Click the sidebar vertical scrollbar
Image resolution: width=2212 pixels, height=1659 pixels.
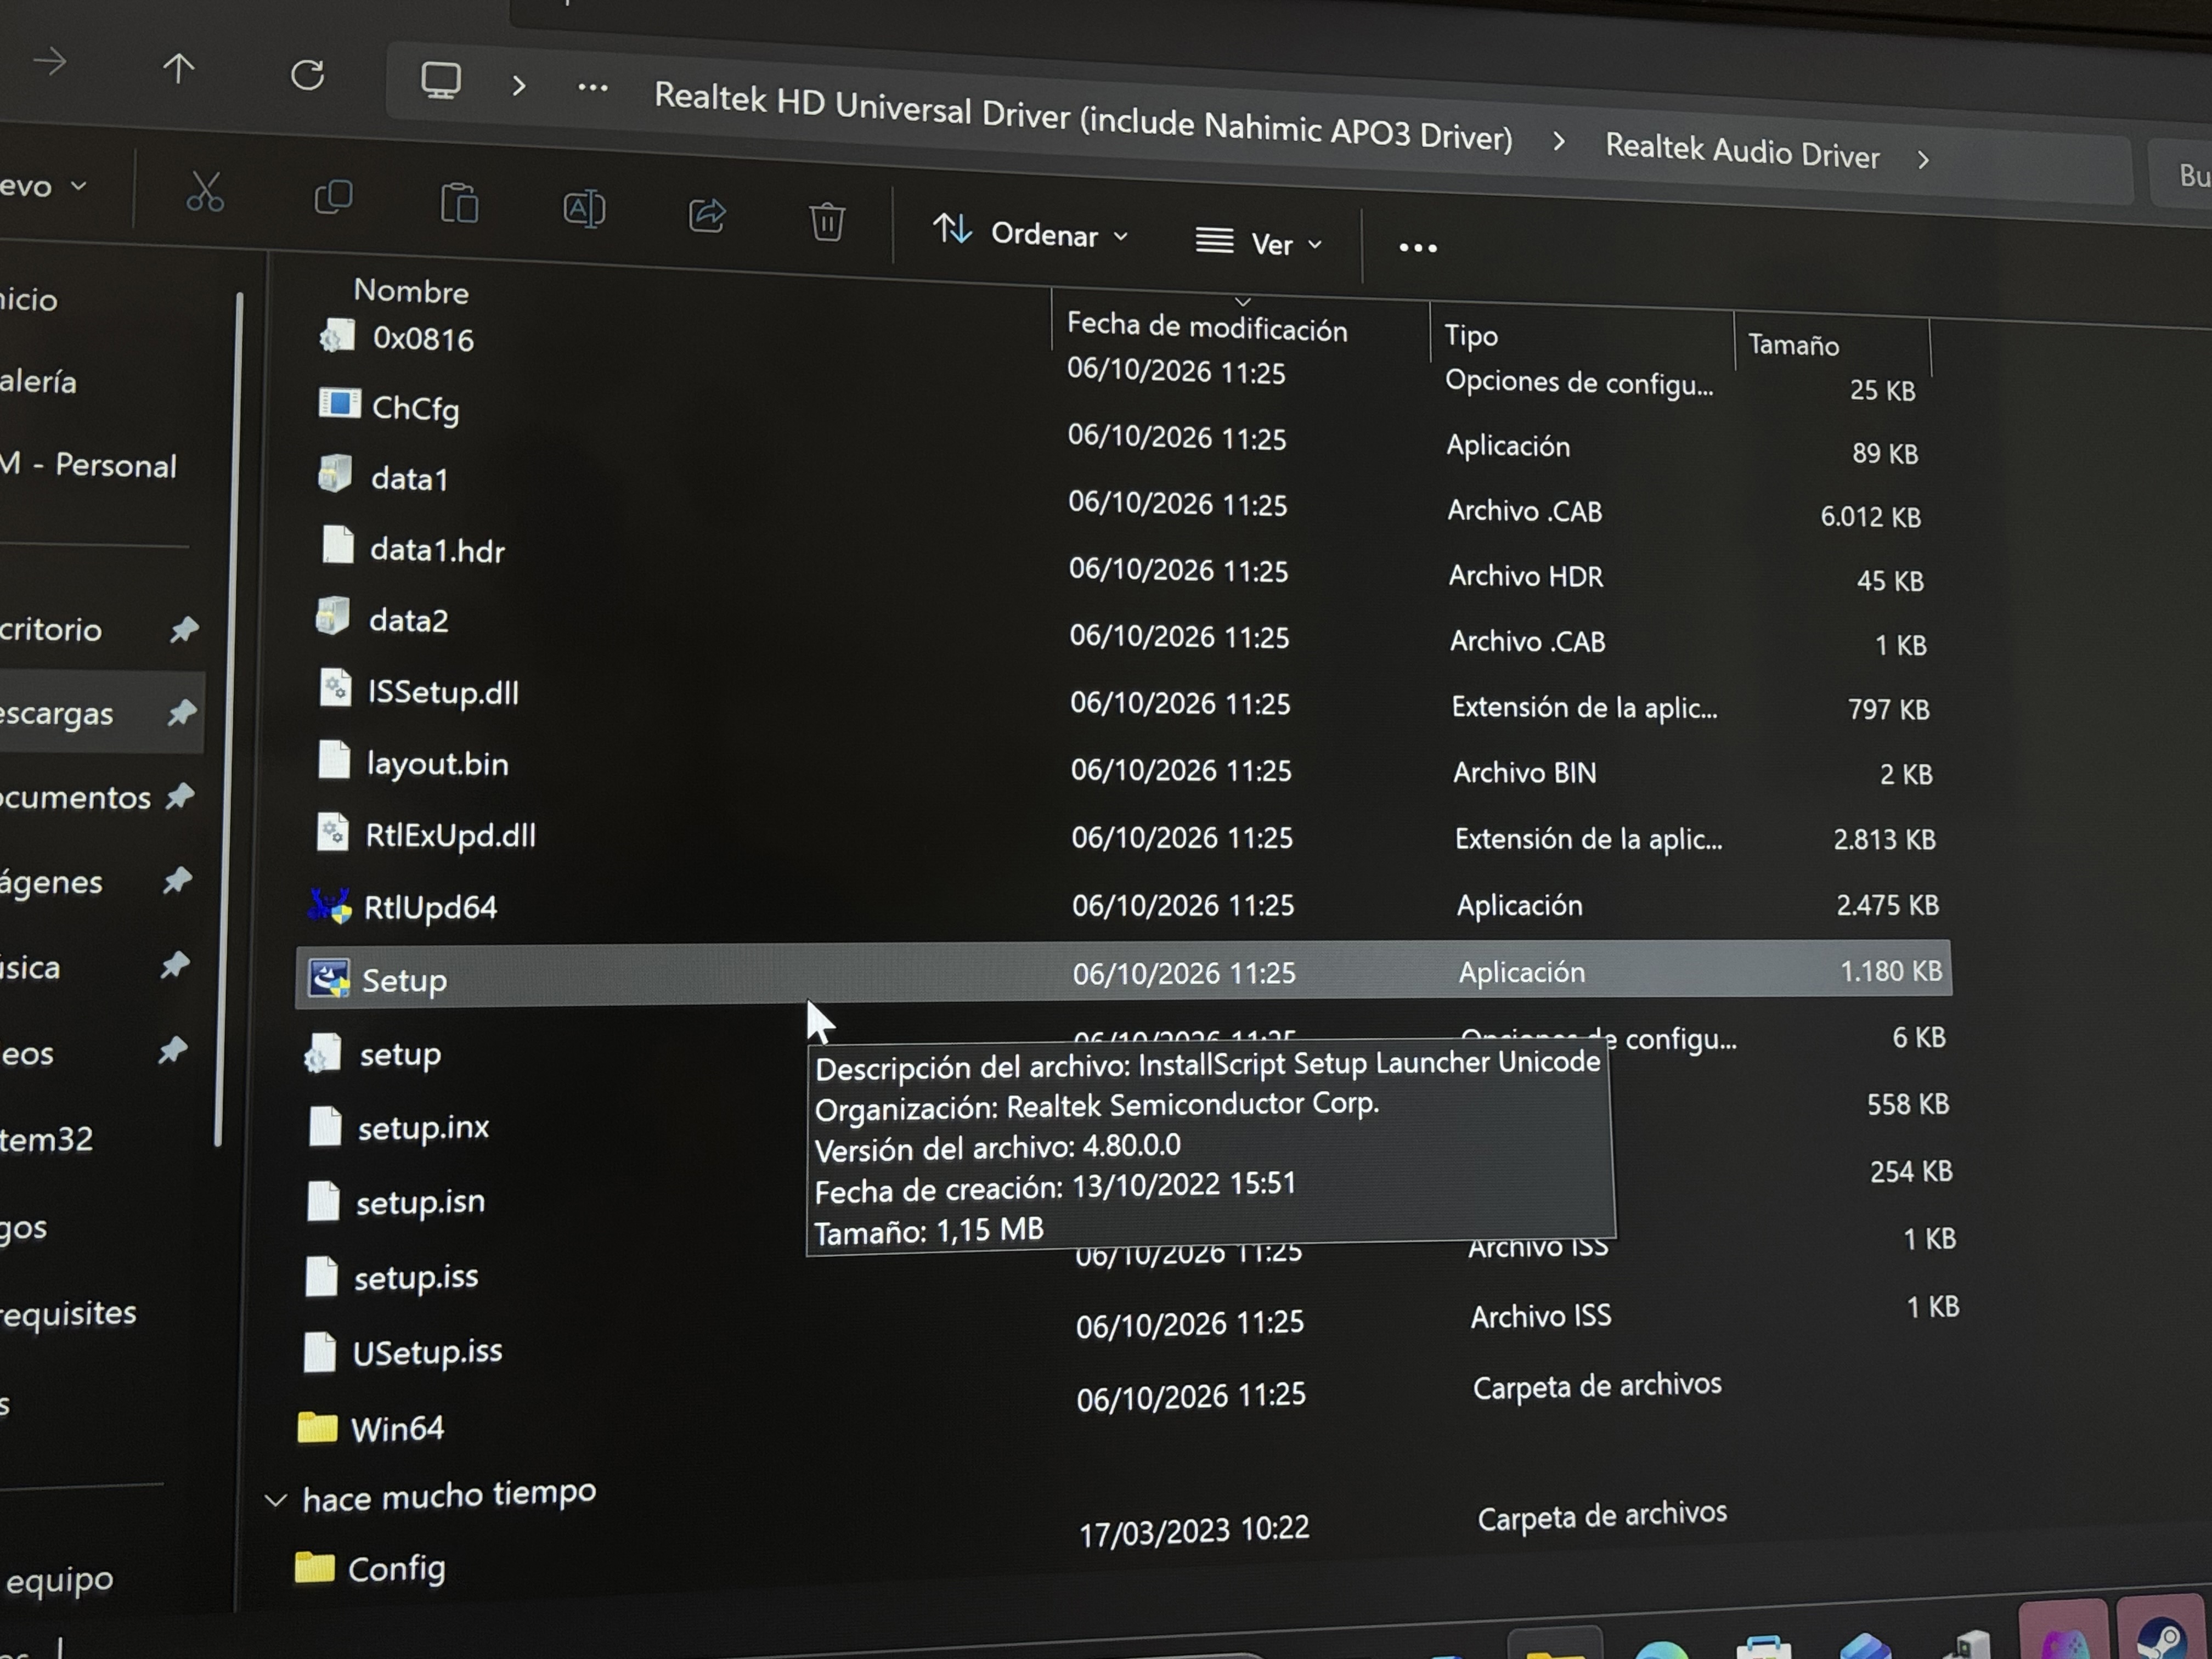point(229,720)
